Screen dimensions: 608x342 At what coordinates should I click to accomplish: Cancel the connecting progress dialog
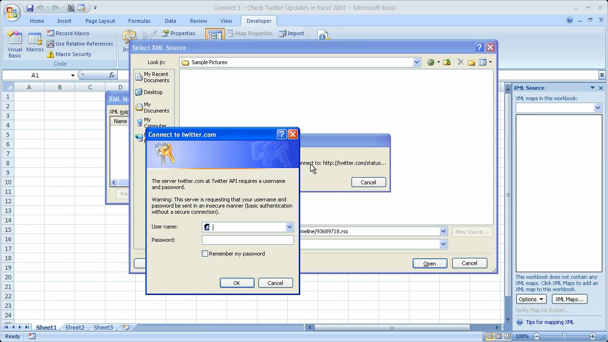tap(369, 182)
